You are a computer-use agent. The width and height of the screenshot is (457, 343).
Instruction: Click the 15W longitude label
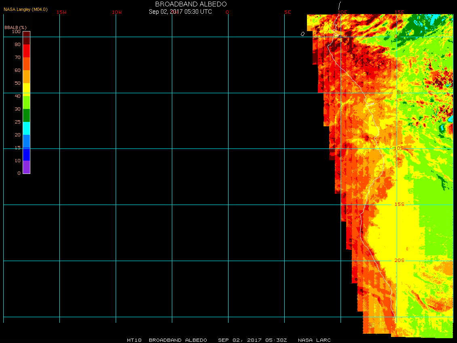click(x=61, y=12)
